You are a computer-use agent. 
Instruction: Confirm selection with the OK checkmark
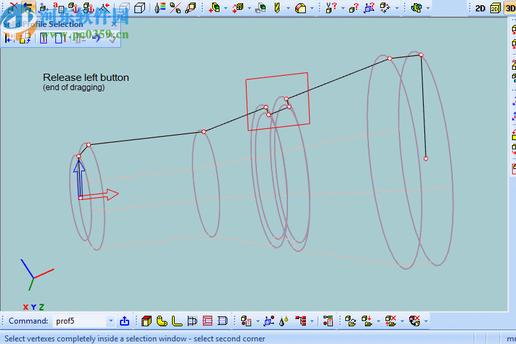(112, 38)
